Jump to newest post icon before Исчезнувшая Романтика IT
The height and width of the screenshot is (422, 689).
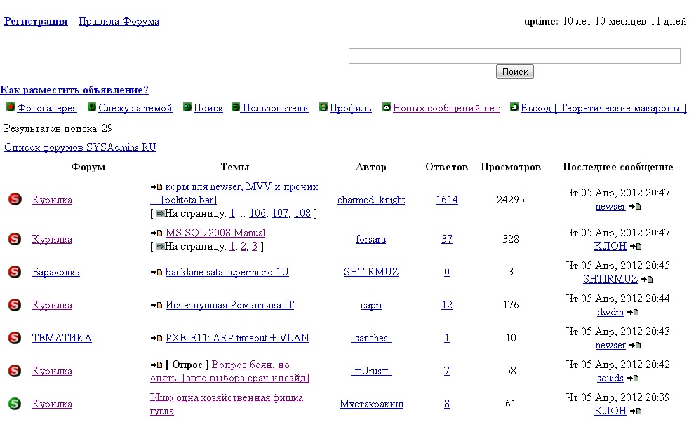[x=156, y=305]
